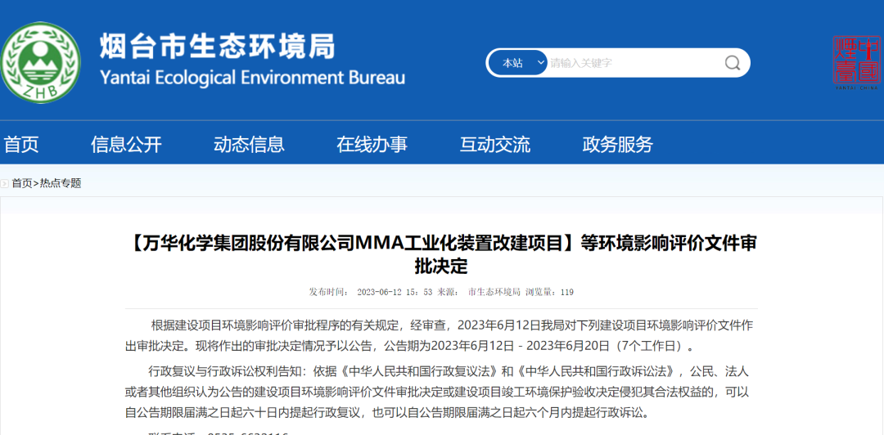This screenshot has height=435, width=884.
Task: Click the Yantai Ecological Environment Bureau text
Action: pyautogui.click(x=253, y=77)
